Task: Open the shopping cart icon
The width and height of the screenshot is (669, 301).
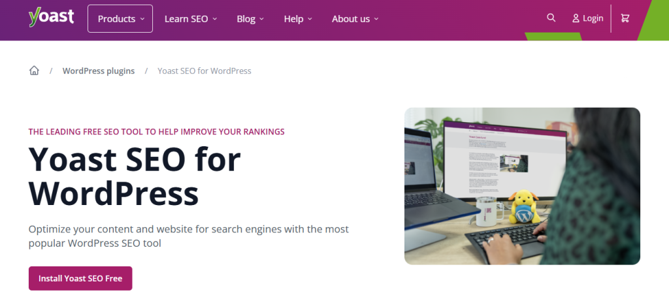Action: [x=625, y=18]
